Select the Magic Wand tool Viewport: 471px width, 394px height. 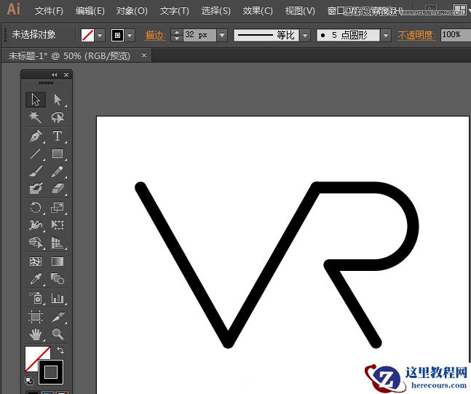pos(36,117)
